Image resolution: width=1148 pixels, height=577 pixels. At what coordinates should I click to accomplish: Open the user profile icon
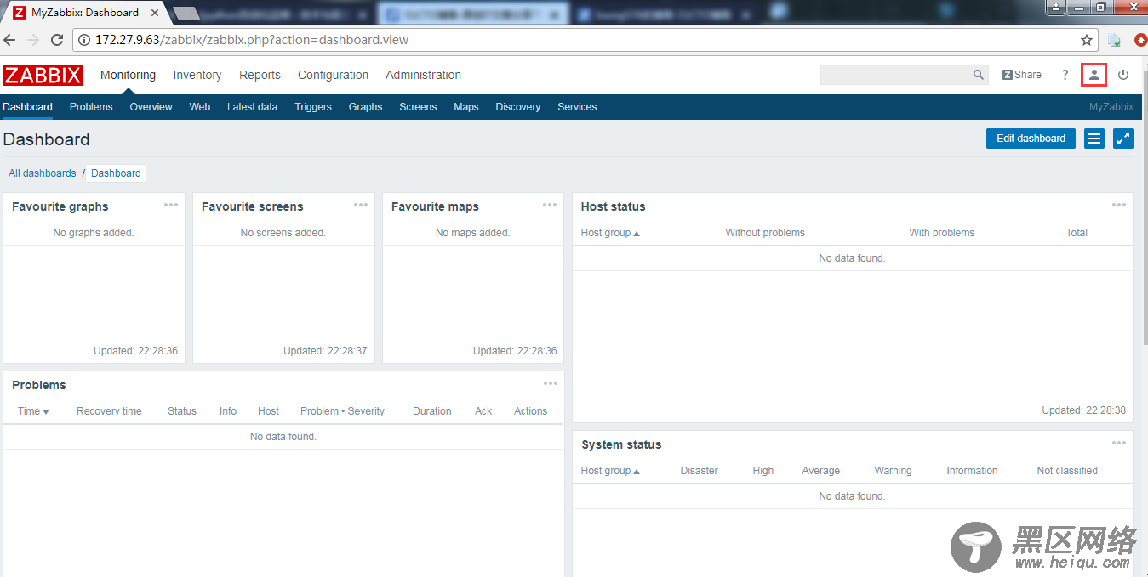pos(1094,75)
